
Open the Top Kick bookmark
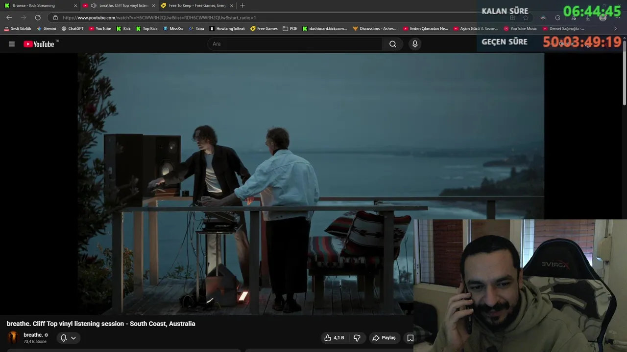[146, 28]
